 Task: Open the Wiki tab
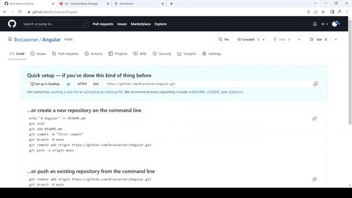point(140,54)
